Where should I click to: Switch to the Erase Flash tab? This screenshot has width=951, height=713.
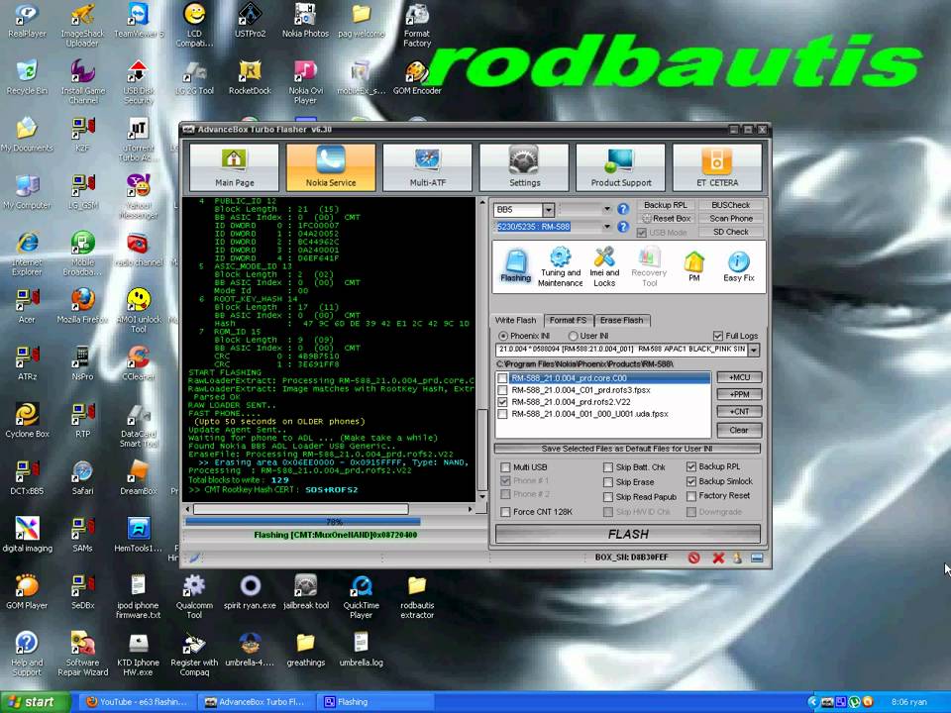(x=622, y=320)
